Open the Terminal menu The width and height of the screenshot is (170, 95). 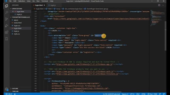coord(45,1)
